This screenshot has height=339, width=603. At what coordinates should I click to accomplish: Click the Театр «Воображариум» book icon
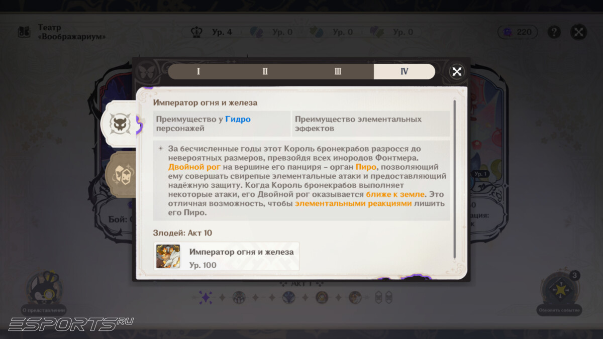24,32
